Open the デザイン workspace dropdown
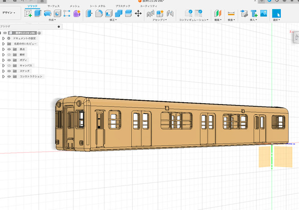 click(9, 13)
